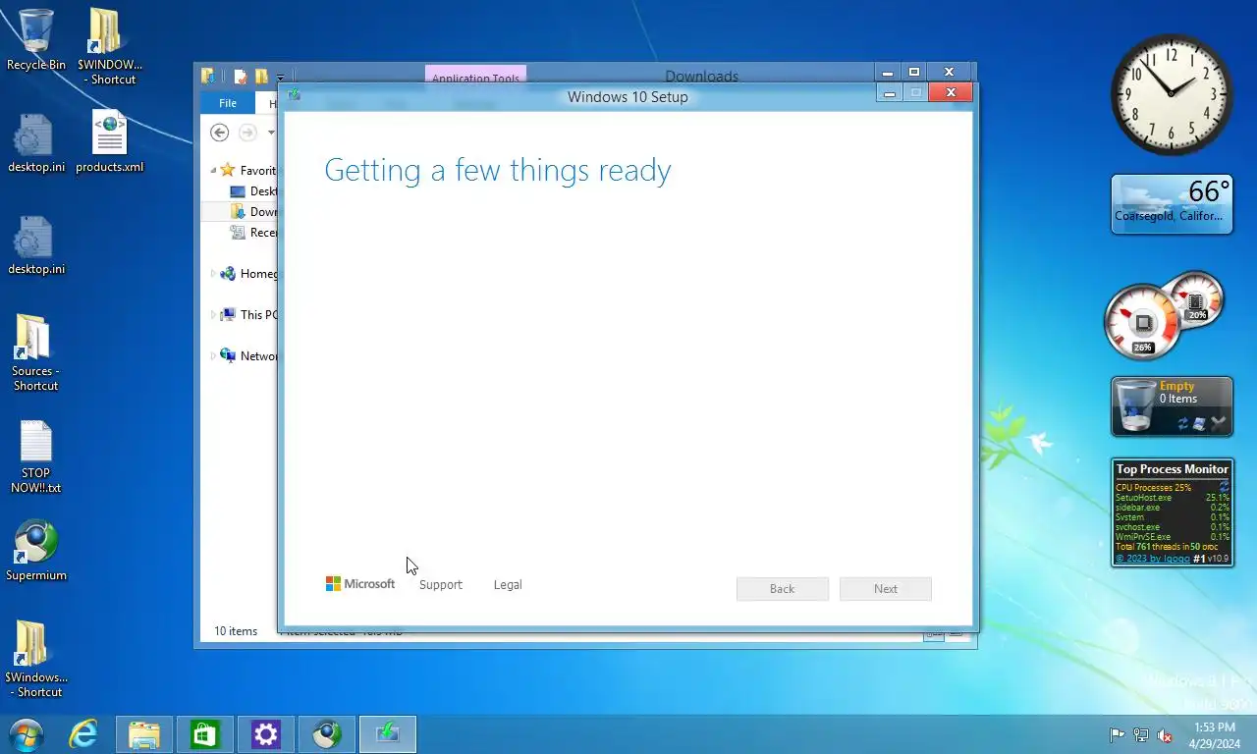This screenshot has height=754, width=1257.
Task: Open the $Windows... shortcut at bottom of desktop
Action: [36, 659]
